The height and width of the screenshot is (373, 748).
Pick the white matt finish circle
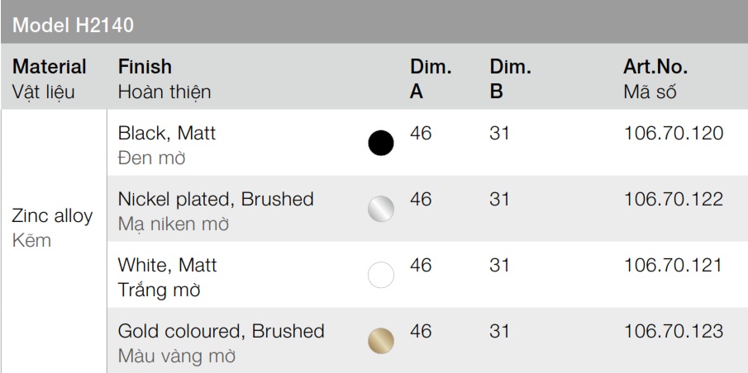tap(381, 275)
